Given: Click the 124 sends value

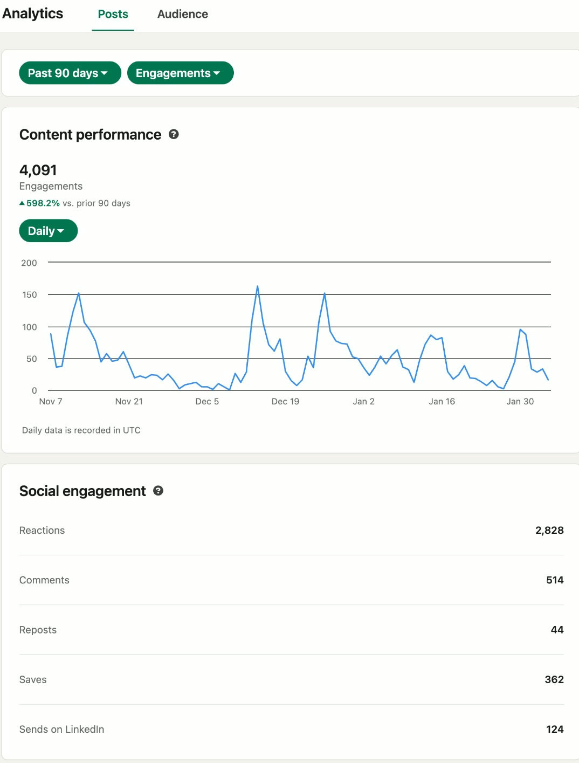Looking at the screenshot, I should (x=555, y=729).
